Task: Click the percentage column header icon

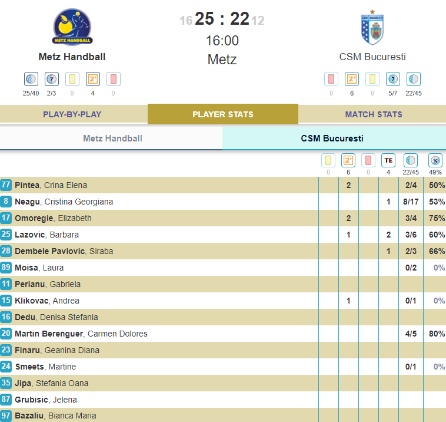Action: 435,160
